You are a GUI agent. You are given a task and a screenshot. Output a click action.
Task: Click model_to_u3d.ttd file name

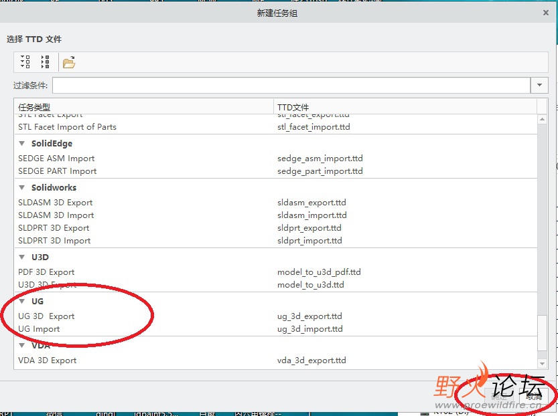tap(310, 285)
